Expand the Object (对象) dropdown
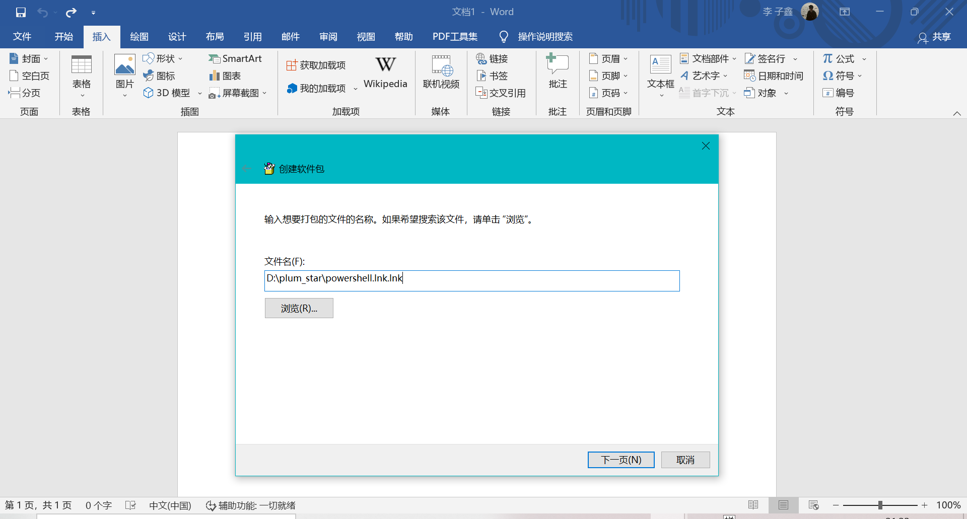This screenshot has width=967, height=519. (786, 93)
